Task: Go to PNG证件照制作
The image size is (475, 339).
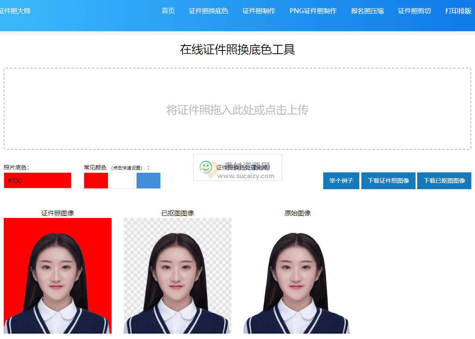Action: [313, 11]
